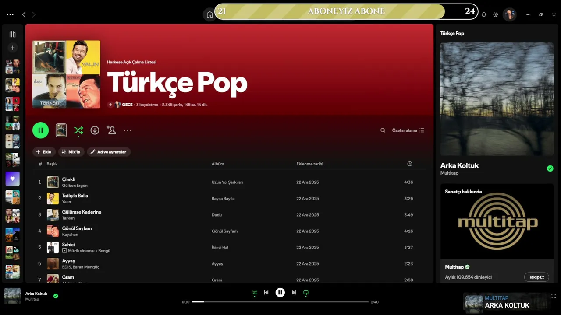Sort tracks by the duration clock icon
Viewport: 561px width, 315px height.
(410, 164)
